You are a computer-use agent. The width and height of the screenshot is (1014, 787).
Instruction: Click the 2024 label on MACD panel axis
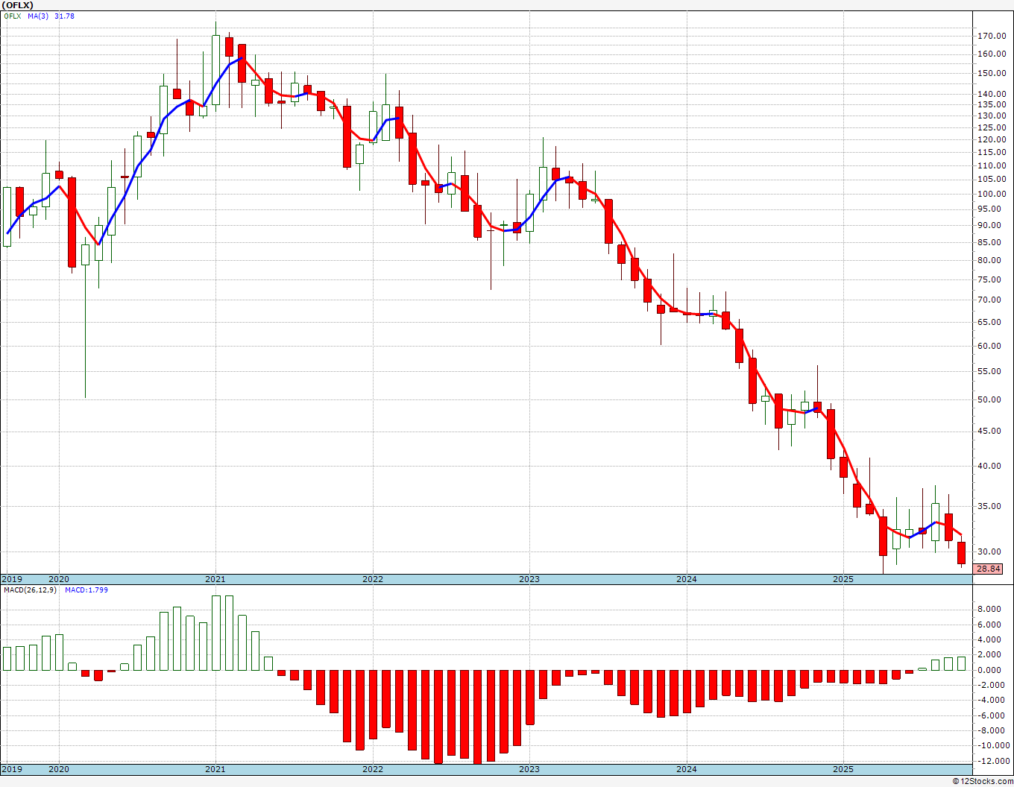point(687,769)
